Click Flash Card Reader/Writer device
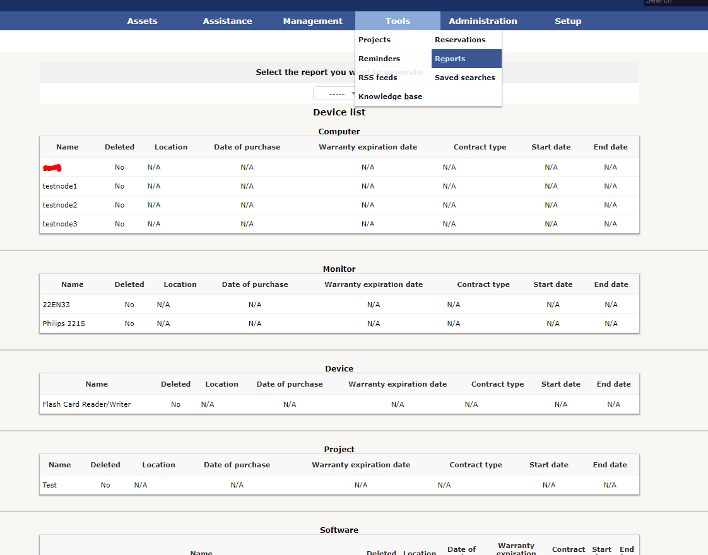This screenshot has height=555, width=708. (x=86, y=404)
